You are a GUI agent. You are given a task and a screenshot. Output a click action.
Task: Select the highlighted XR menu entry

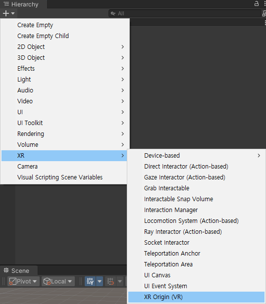[x=64, y=156]
